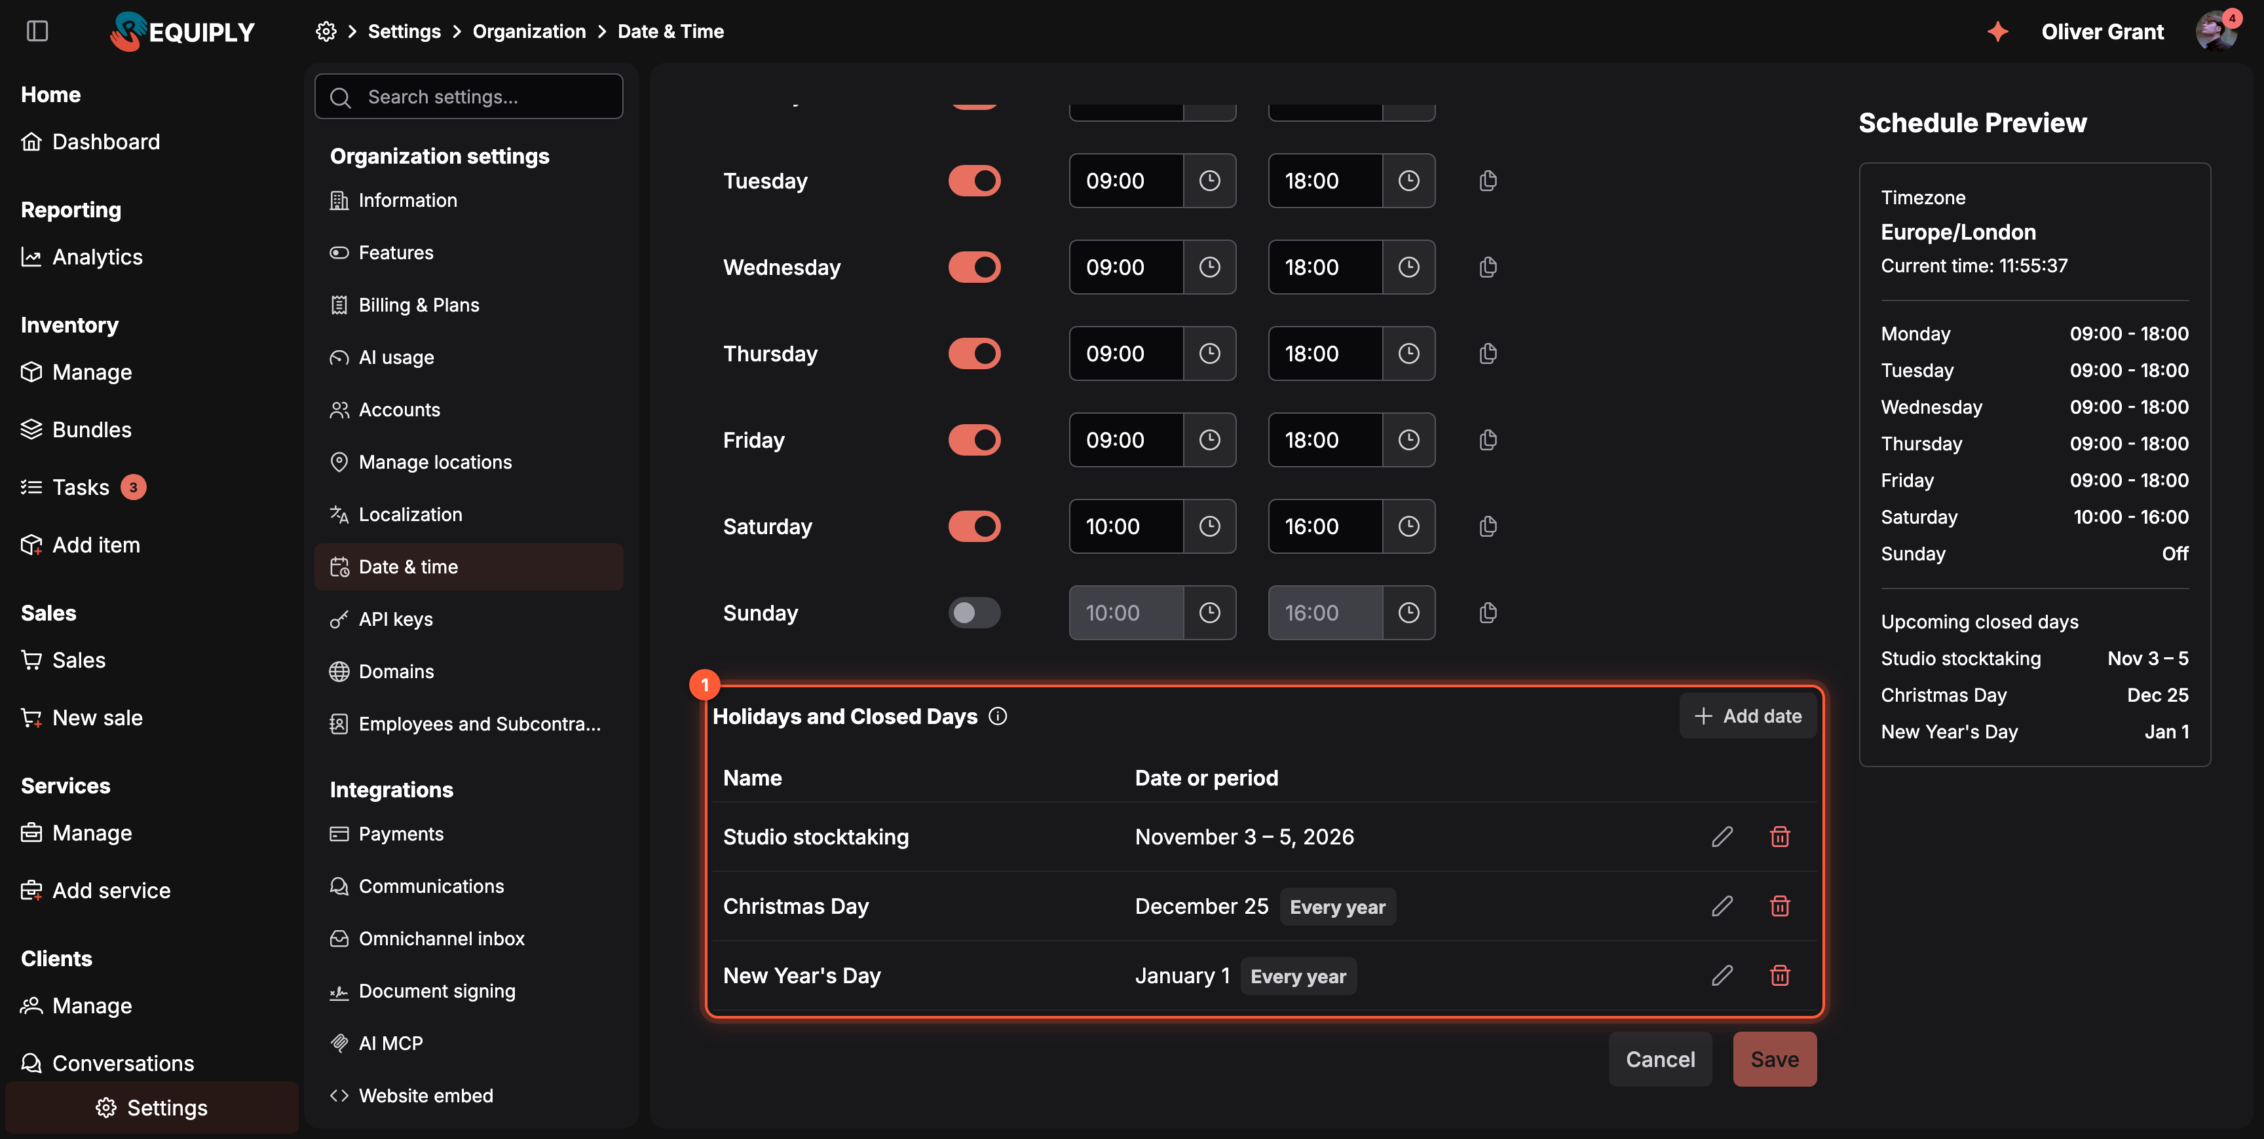The width and height of the screenshot is (2264, 1139).
Task: Click settings gear icon in breadcrumb
Action: (x=326, y=31)
